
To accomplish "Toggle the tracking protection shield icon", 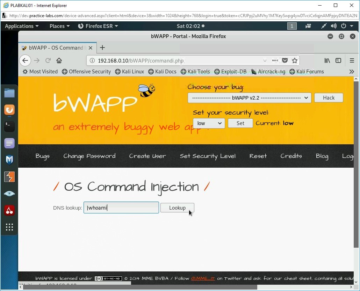I will [285, 60].
